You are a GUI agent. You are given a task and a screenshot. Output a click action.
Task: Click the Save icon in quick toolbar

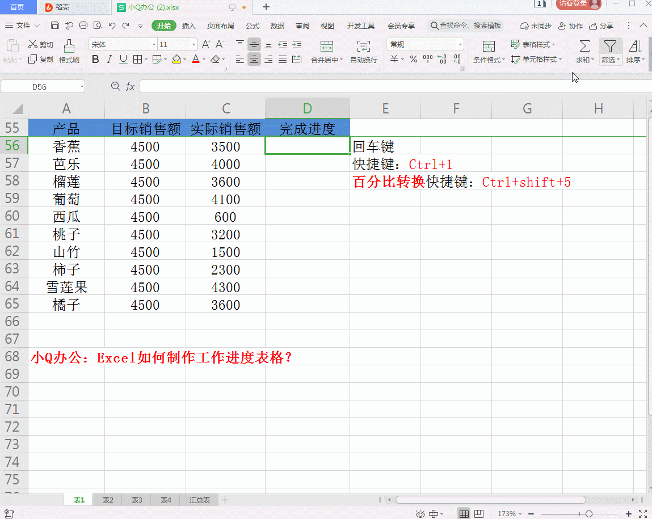(x=55, y=26)
